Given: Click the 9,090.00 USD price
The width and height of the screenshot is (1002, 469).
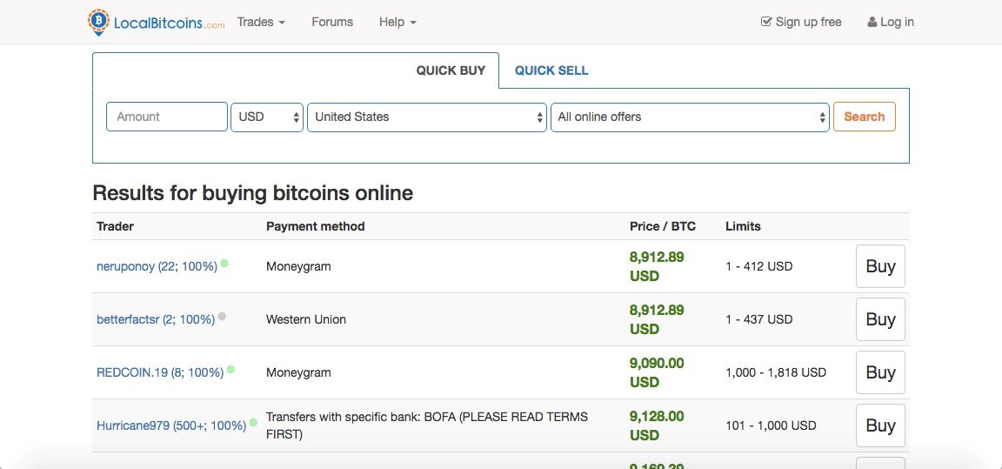Looking at the screenshot, I should (x=657, y=372).
